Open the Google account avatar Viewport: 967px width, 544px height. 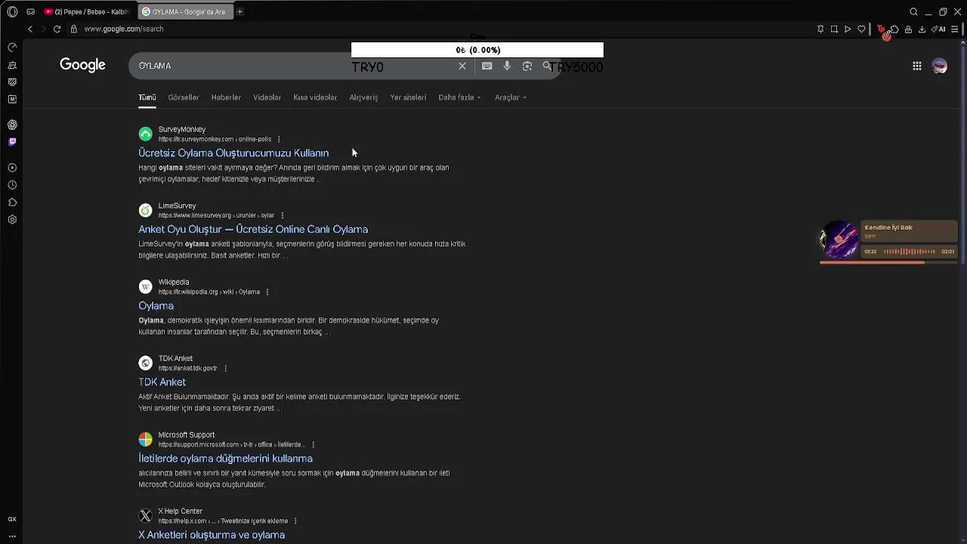coord(940,66)
